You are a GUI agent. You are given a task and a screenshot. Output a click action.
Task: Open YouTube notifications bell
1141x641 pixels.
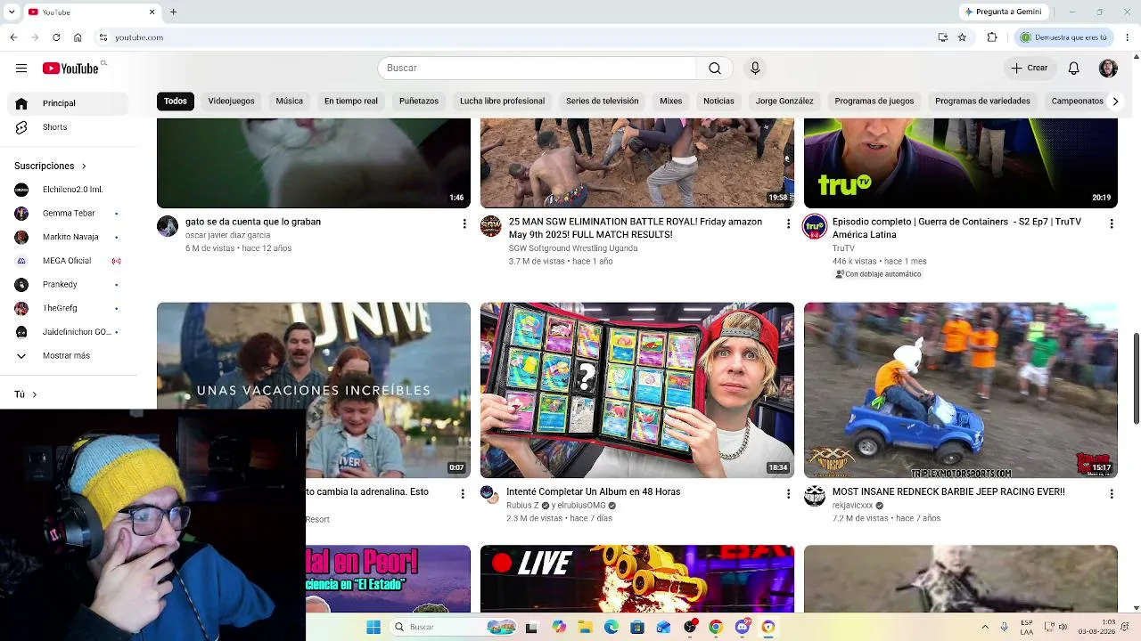pyautogui.click(x=1074, y=69)
